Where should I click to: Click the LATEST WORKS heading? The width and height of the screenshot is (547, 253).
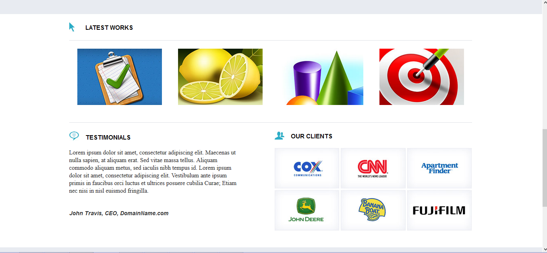109,28
